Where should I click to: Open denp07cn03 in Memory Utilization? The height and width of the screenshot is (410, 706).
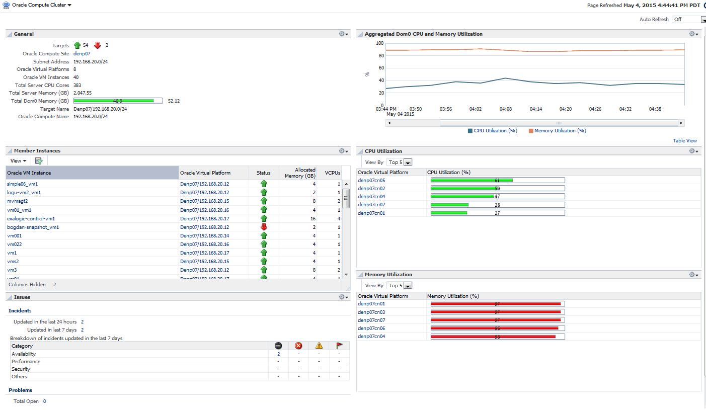pos(371,312)
